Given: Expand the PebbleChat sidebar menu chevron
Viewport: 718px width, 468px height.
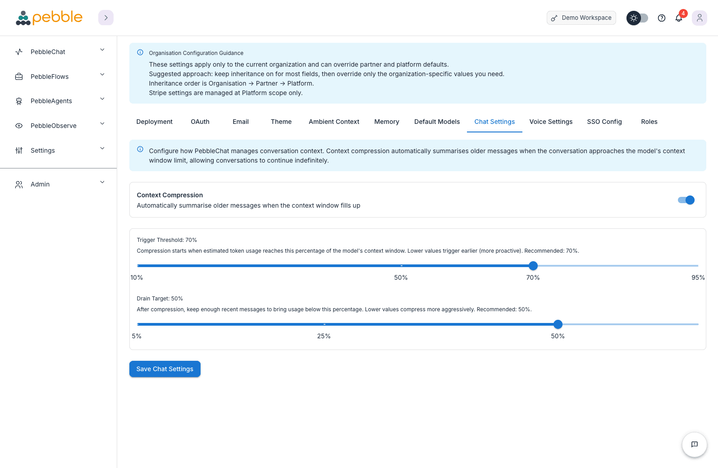Looking at the screenshot, I should coord(102,50).
